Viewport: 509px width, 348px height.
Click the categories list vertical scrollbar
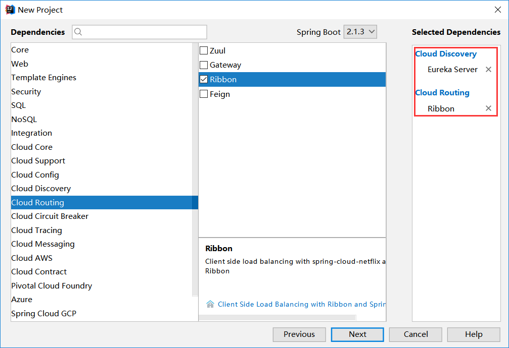point(195,169)
